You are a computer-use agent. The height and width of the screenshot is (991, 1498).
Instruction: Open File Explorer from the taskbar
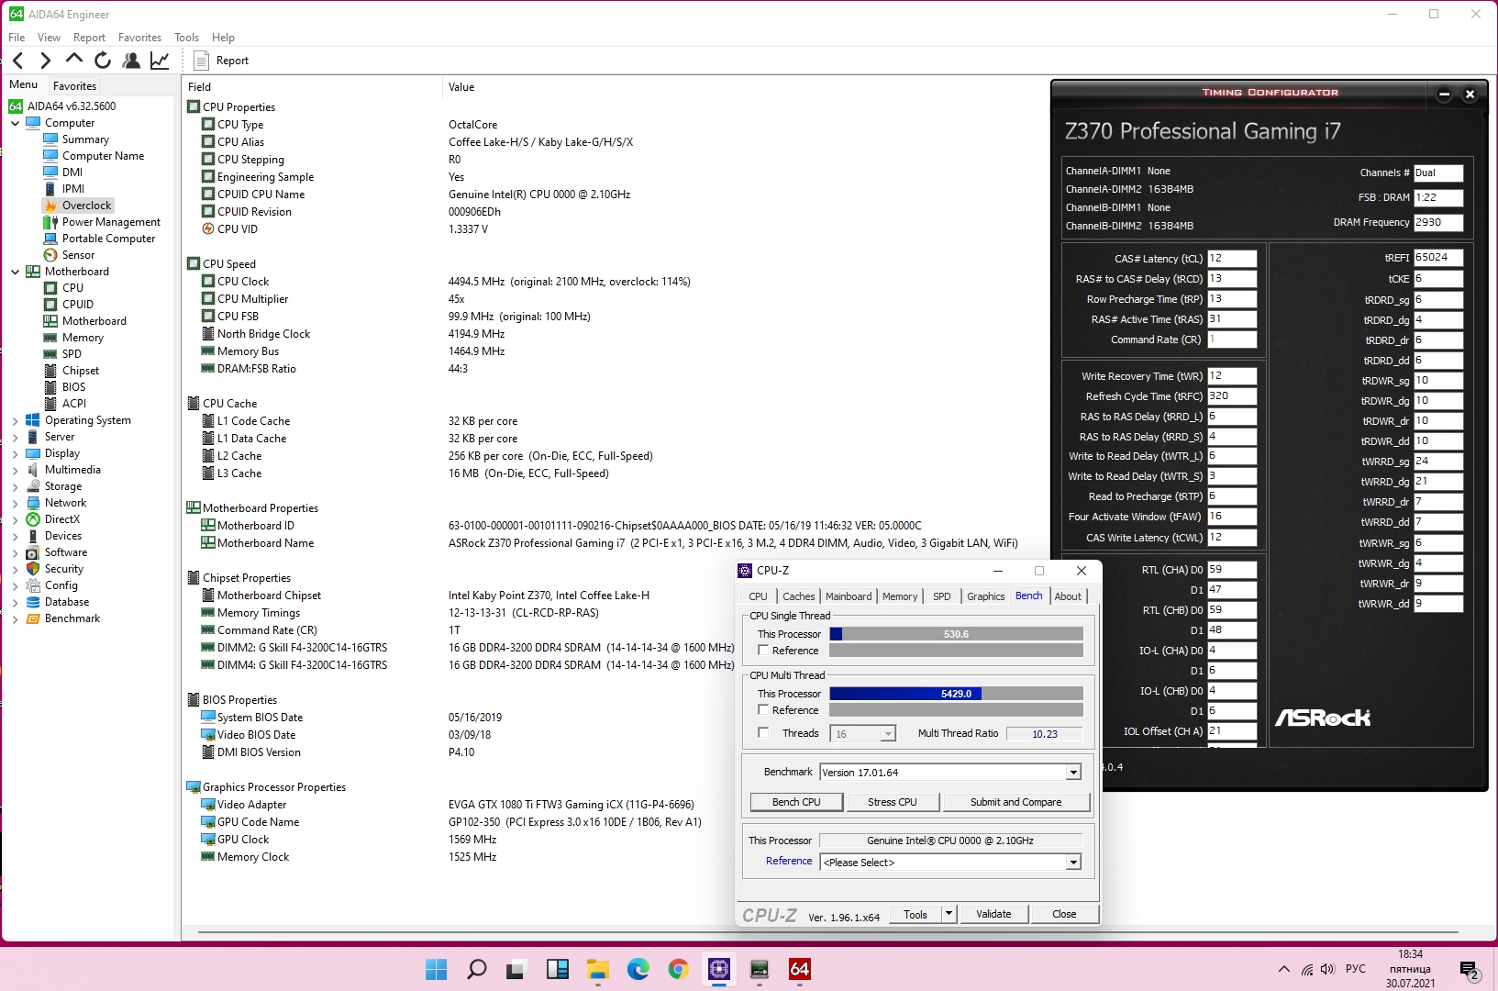[x=598, y=969]
